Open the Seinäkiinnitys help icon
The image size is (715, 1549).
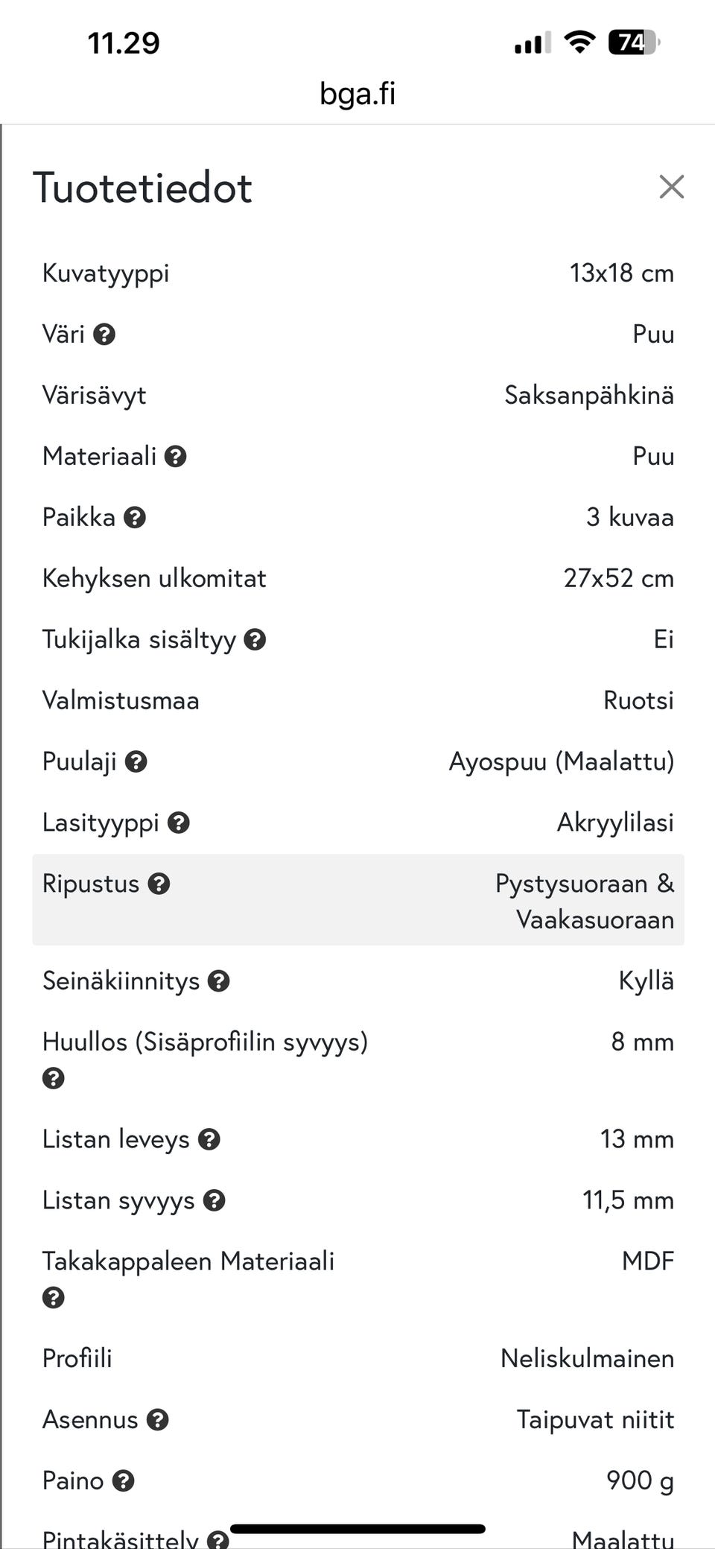(218, 981)
